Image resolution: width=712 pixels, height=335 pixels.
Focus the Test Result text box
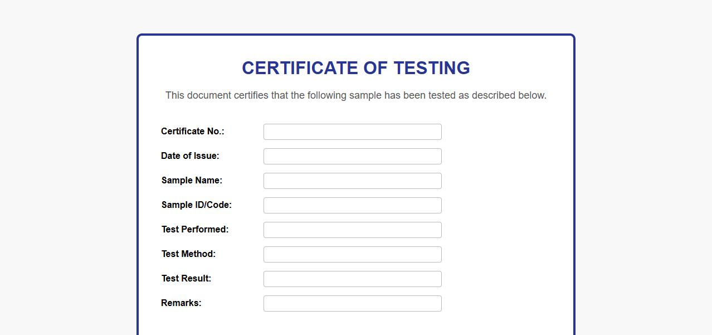tap(352, 279)
